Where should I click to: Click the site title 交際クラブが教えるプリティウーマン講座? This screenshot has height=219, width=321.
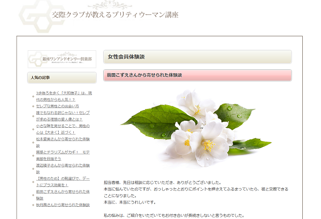pyautogui.click(x=115, y=14)
